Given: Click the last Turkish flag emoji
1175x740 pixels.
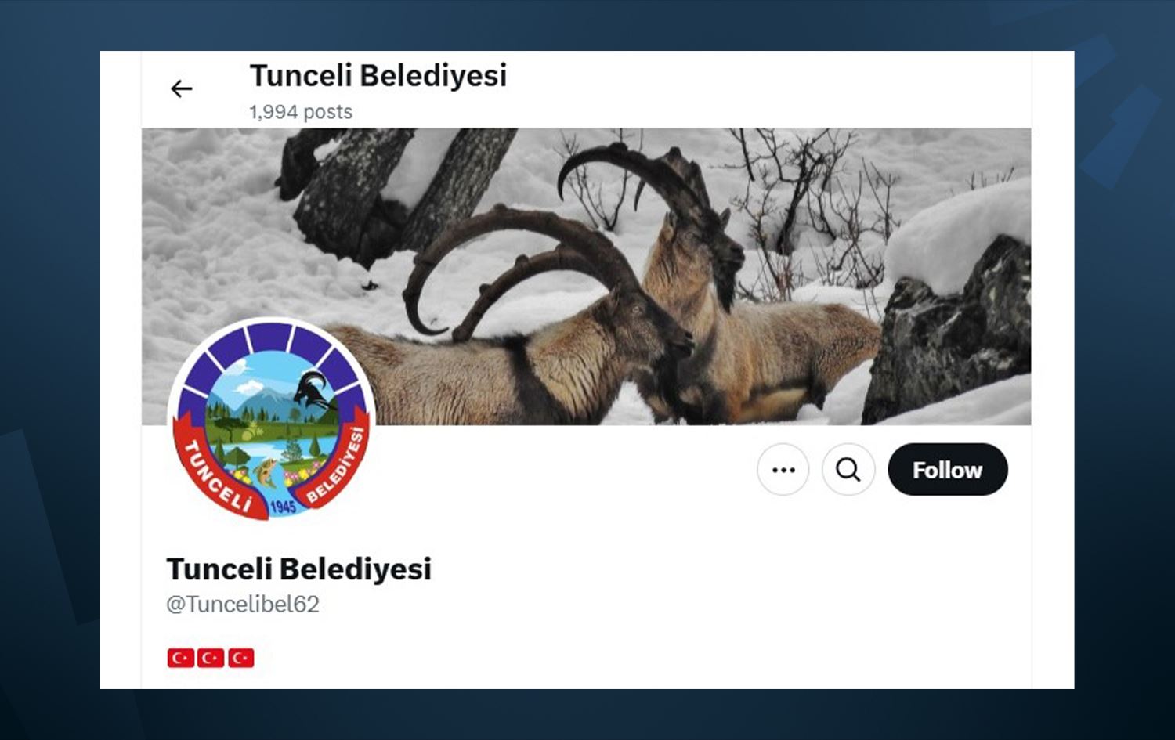Looking at the screenshot, I should [241, 658].
